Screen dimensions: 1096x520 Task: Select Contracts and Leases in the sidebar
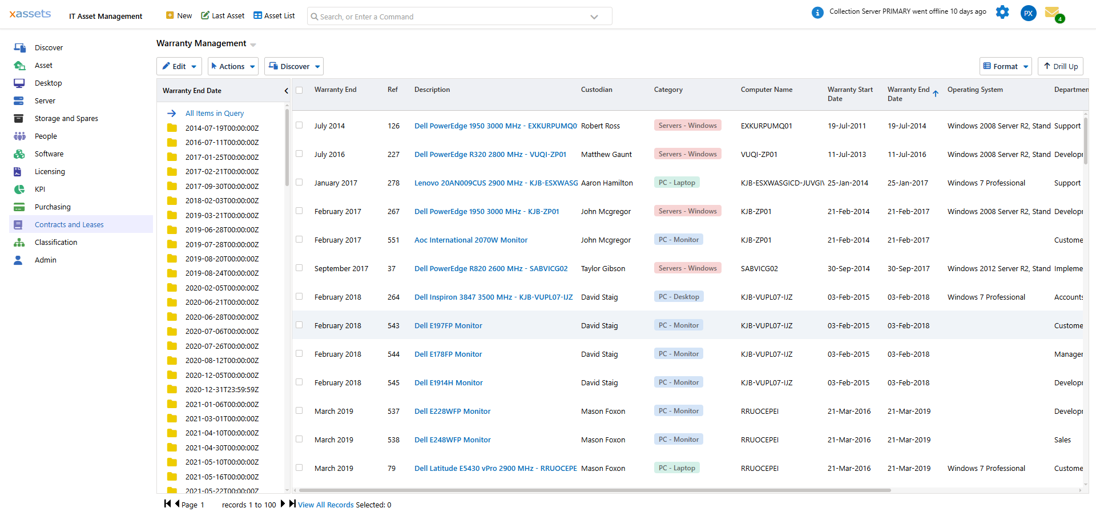pos(70,224)
